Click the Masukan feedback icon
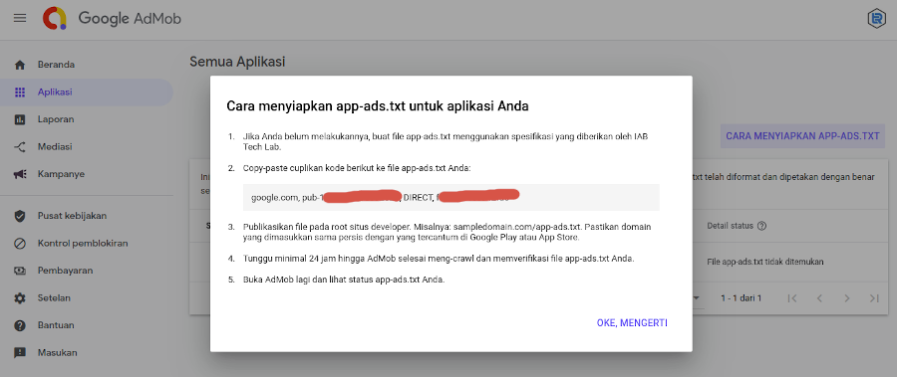The width and height of the screenshot is (897, 377). coord(20,353)
